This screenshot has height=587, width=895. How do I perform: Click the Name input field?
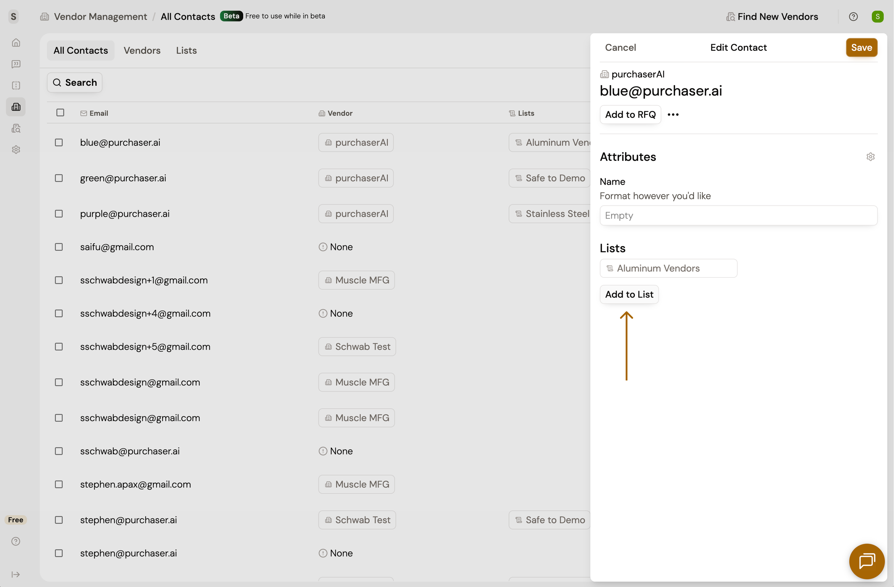point(739,216)
